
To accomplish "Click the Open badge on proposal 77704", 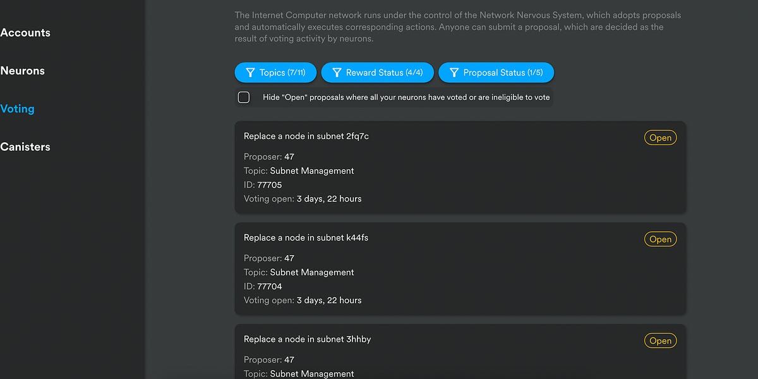I will point(660,239).
